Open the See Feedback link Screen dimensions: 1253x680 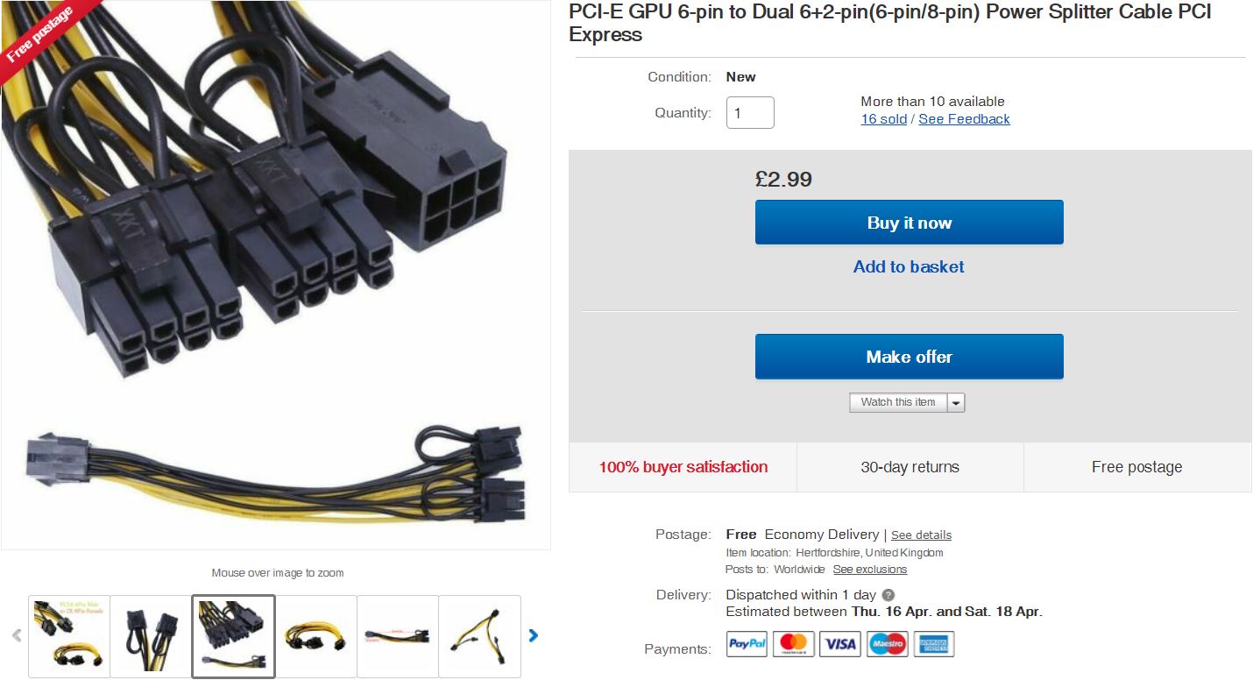(x=965, y=119)
